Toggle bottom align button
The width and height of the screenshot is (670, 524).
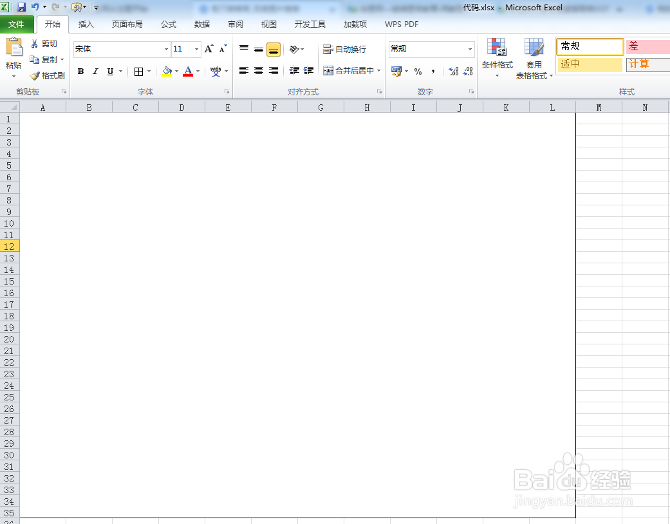click(x=274, y=50)
